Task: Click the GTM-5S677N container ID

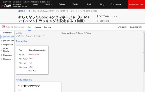Action: [x=123, y=27]
